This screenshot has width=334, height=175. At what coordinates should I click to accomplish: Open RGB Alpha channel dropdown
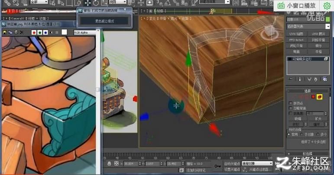click(85, 32)
